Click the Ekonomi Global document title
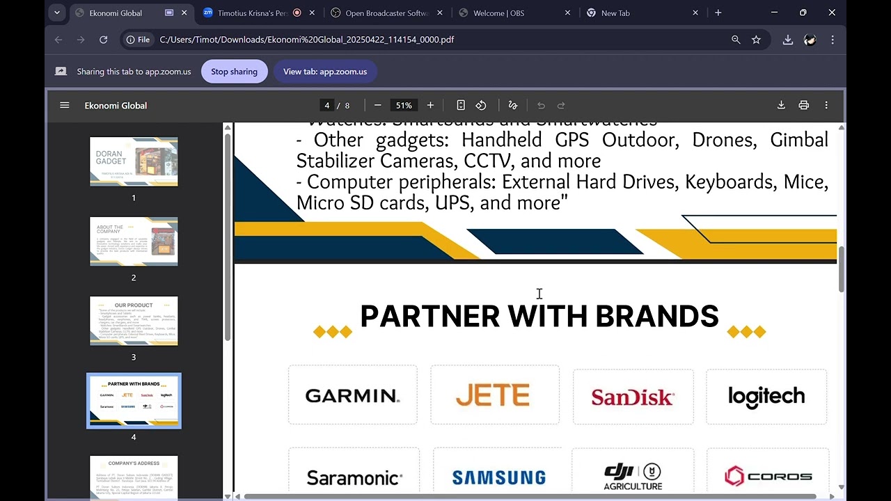 click(116, 106)
